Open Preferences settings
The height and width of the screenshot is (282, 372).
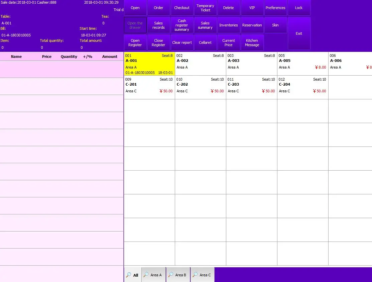(x=275, y=8)
